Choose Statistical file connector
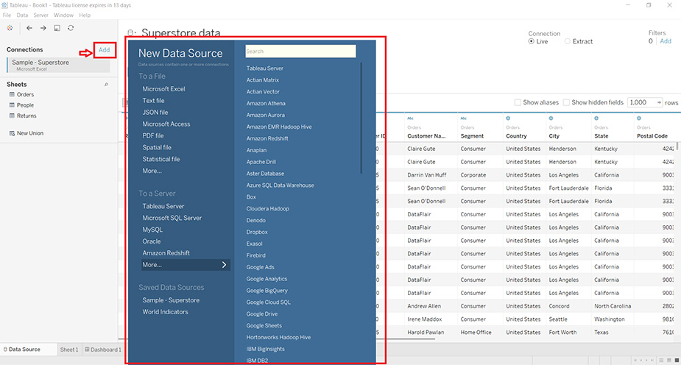681x365 pixels. tap(161, 159)
